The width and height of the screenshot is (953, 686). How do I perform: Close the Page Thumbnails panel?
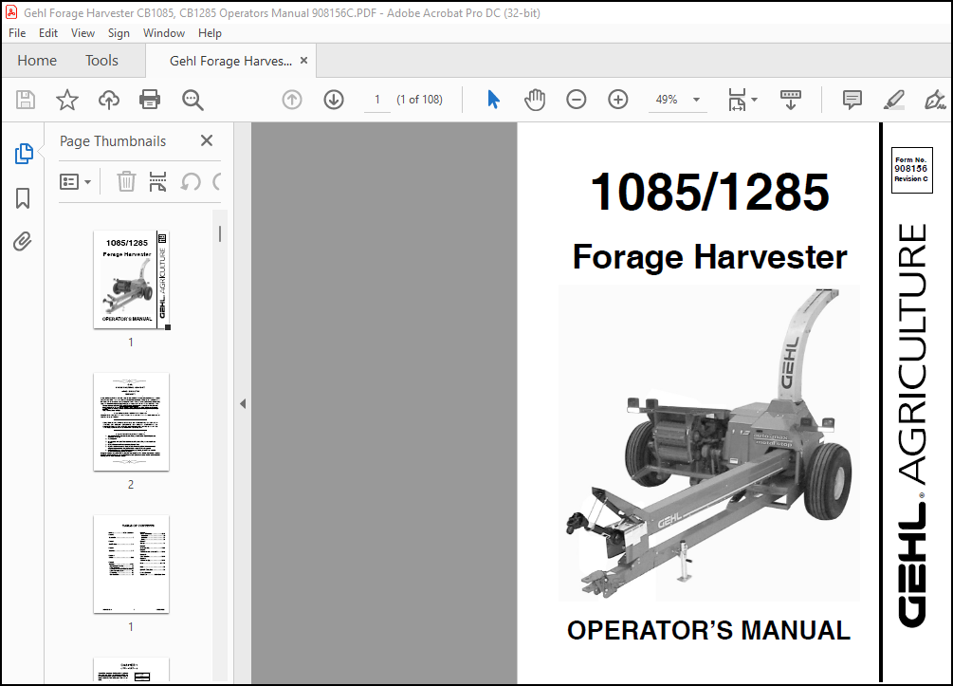coord(207,140)
